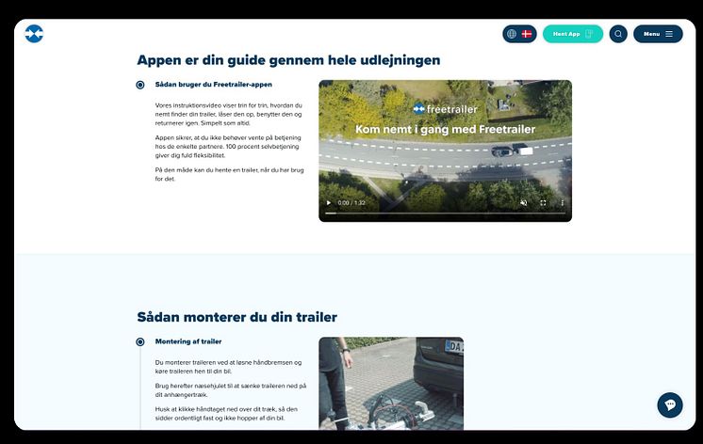Open the Menu hamburger button

point(658,34)
